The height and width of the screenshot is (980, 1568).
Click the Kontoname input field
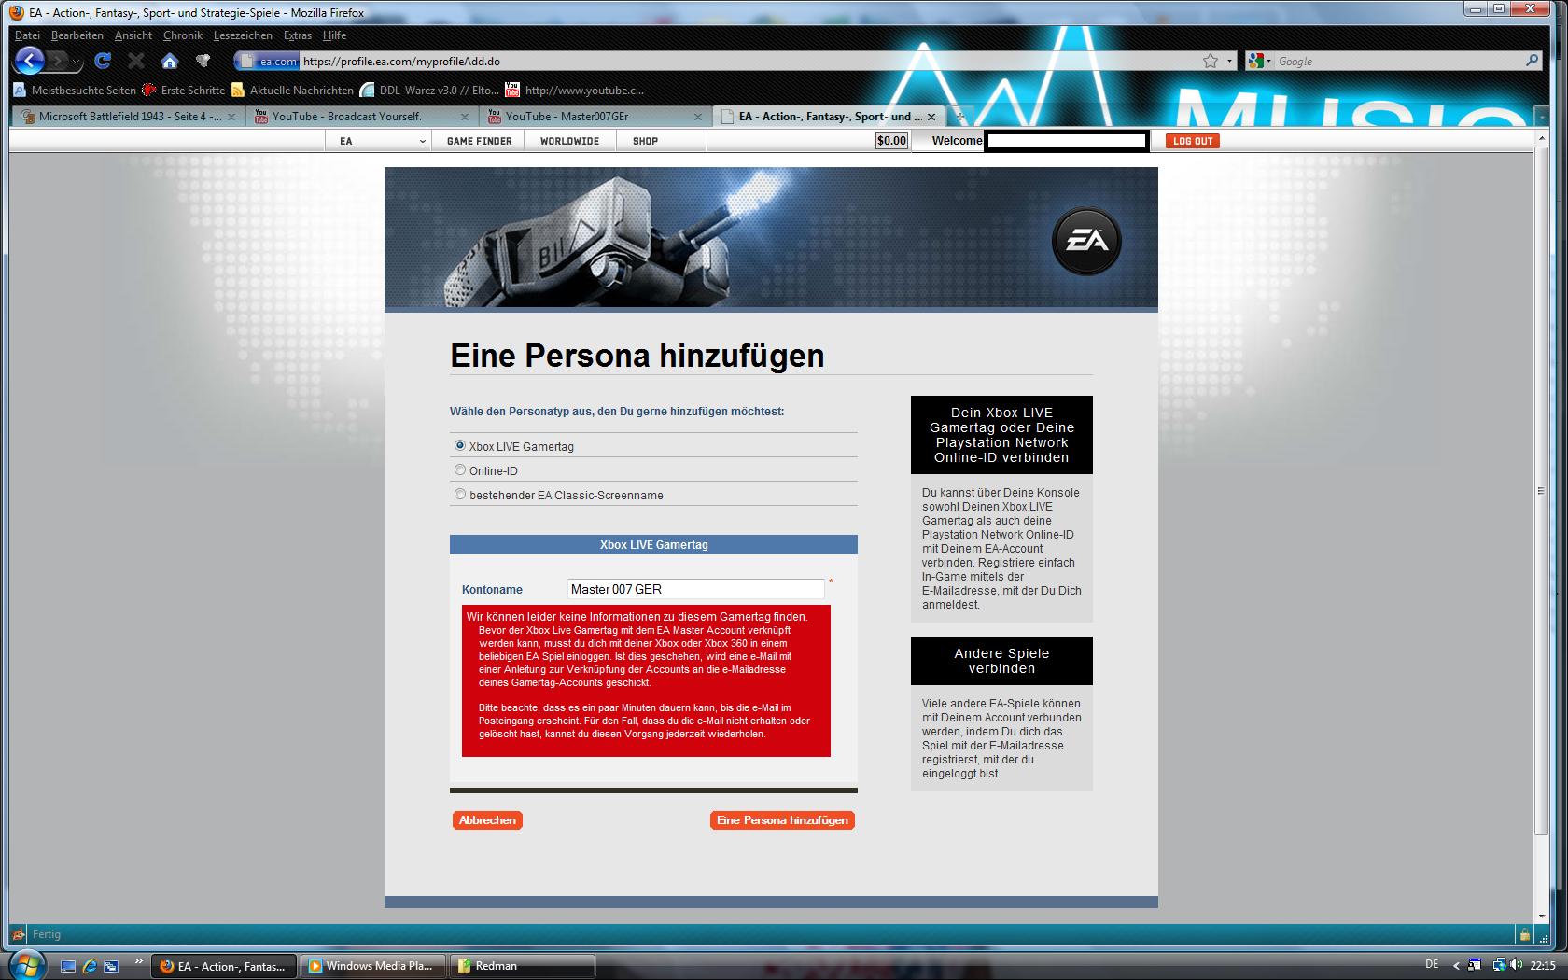coord(696,589)
